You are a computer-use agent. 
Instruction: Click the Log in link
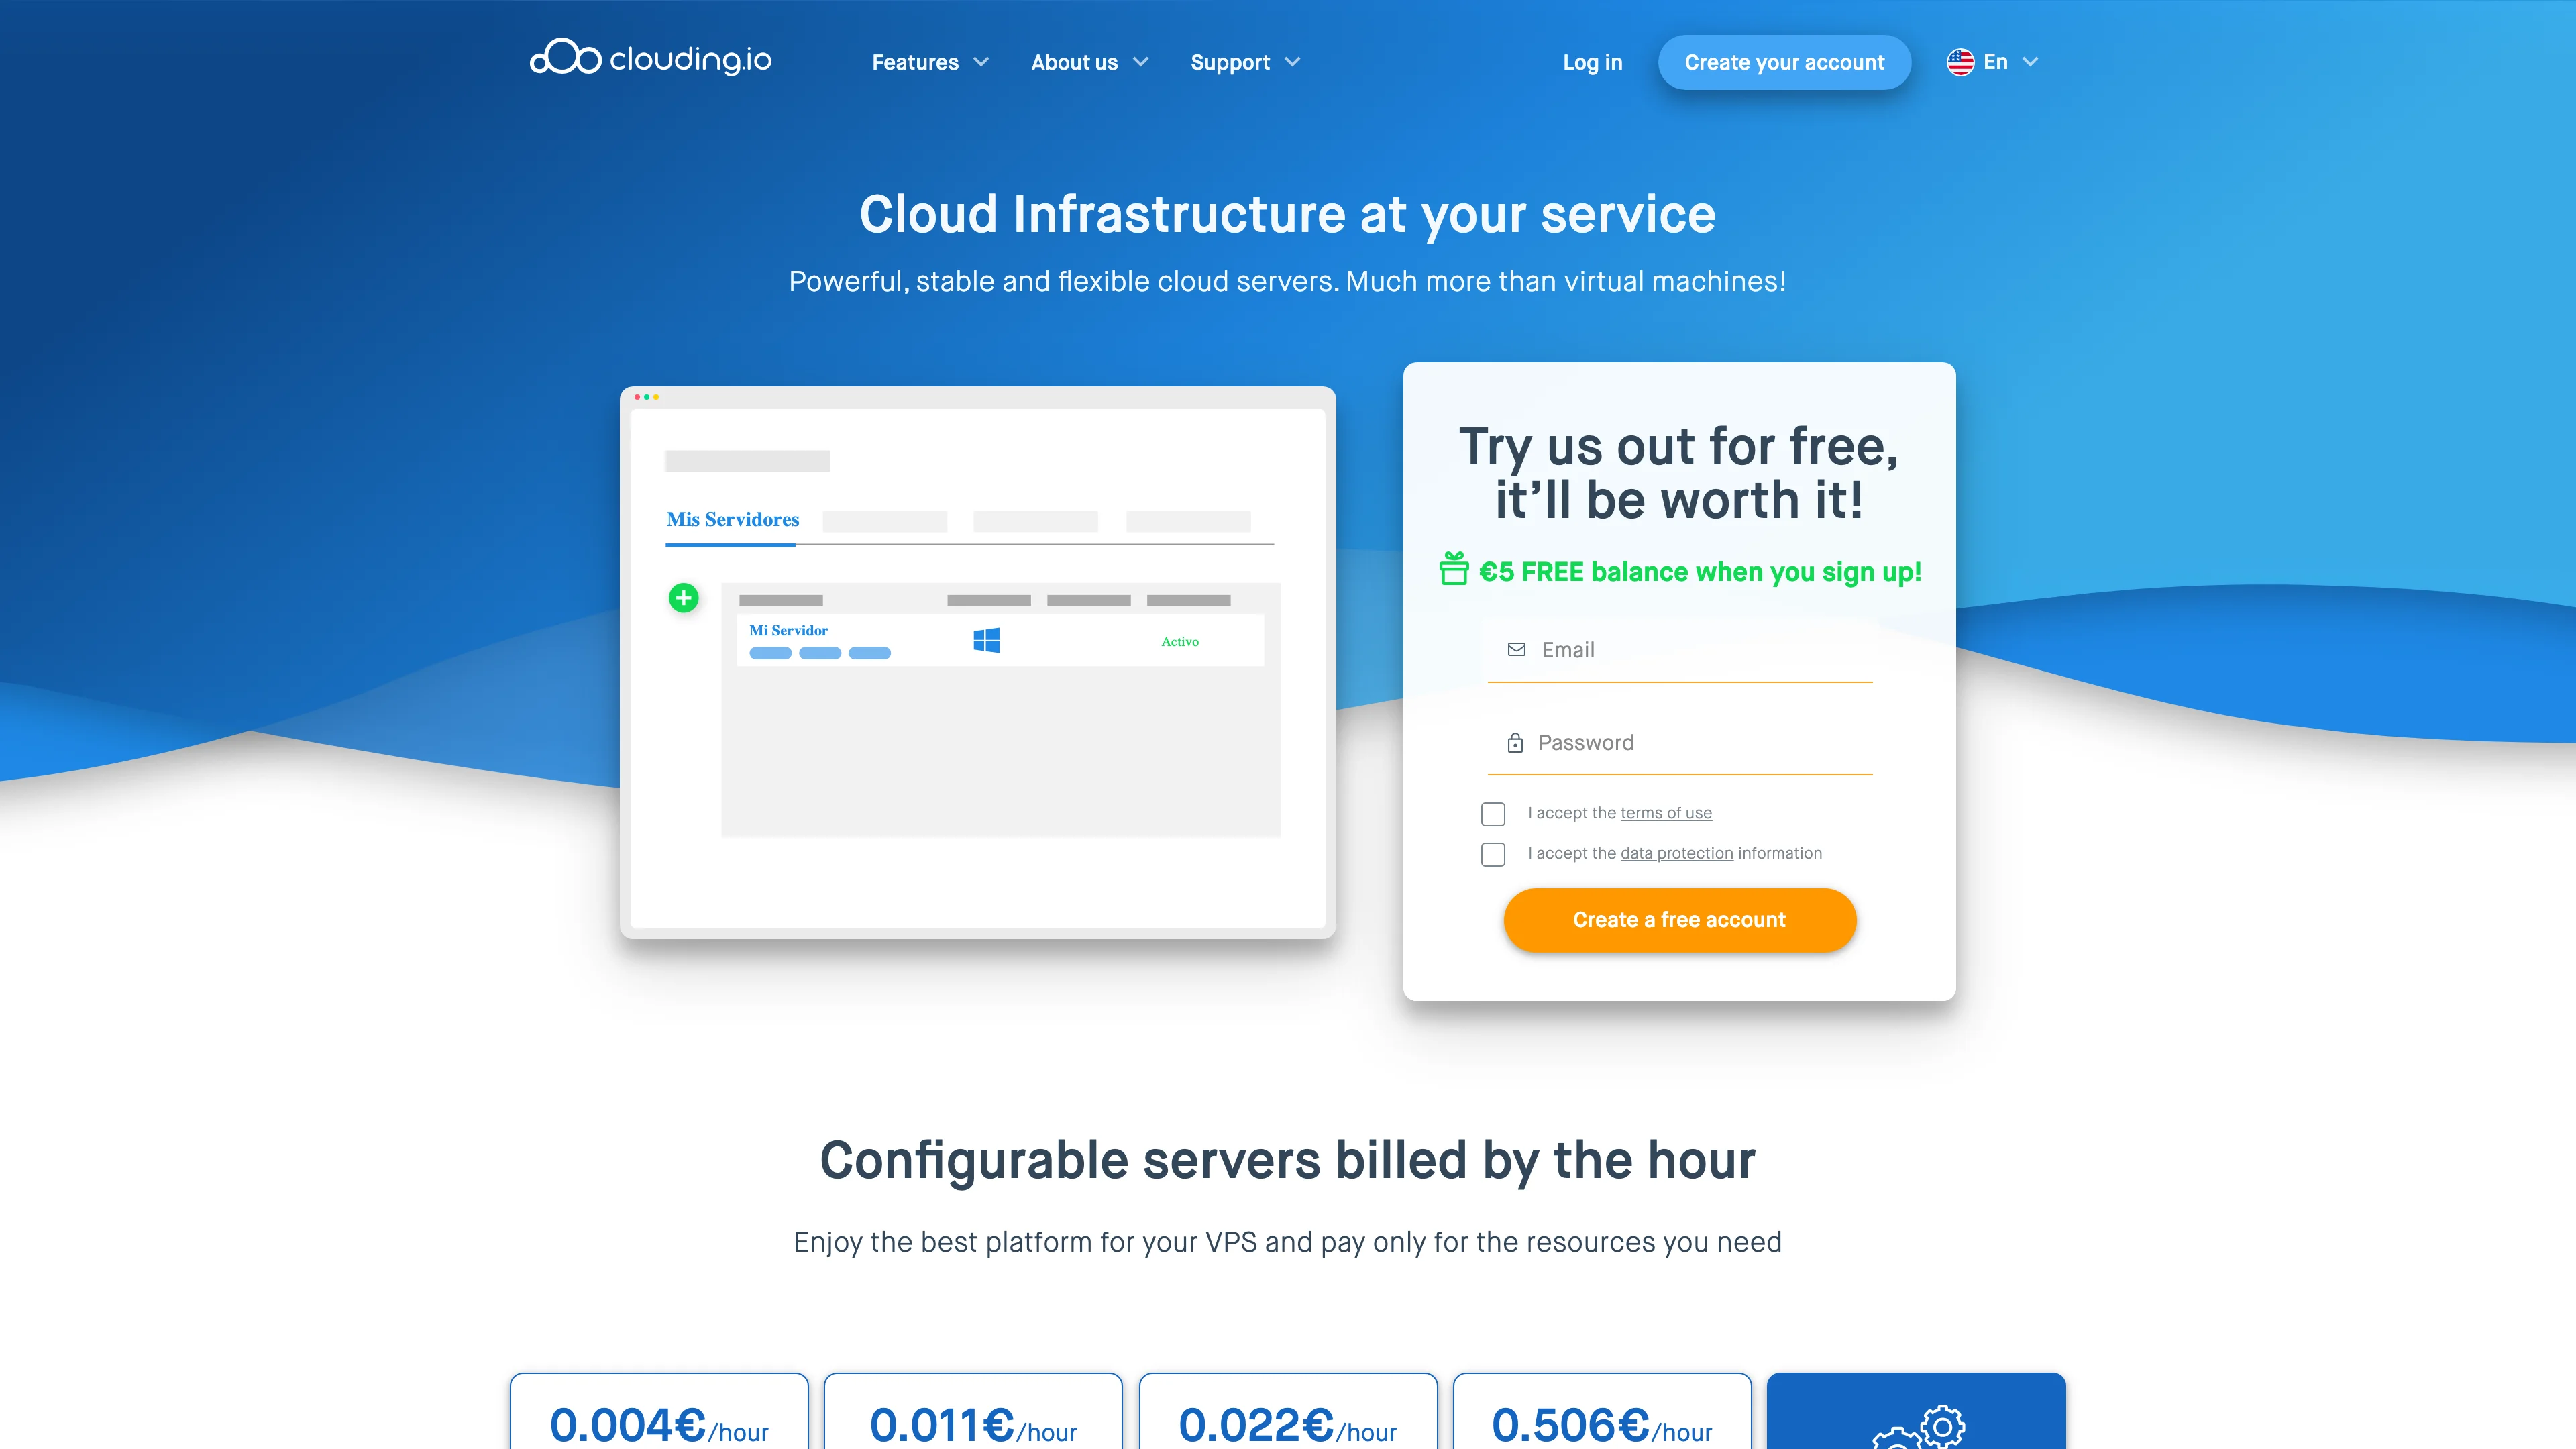pos(1592,62)
